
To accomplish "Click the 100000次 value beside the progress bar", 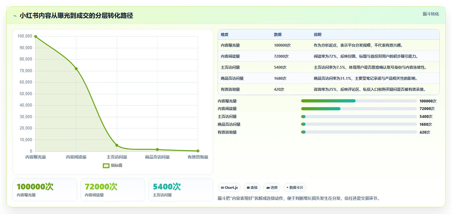I will pos(428,101).
